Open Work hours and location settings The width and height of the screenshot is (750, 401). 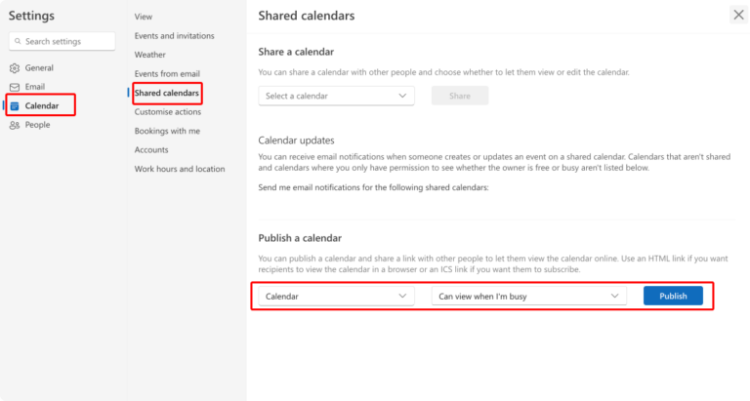click(180, 169)
